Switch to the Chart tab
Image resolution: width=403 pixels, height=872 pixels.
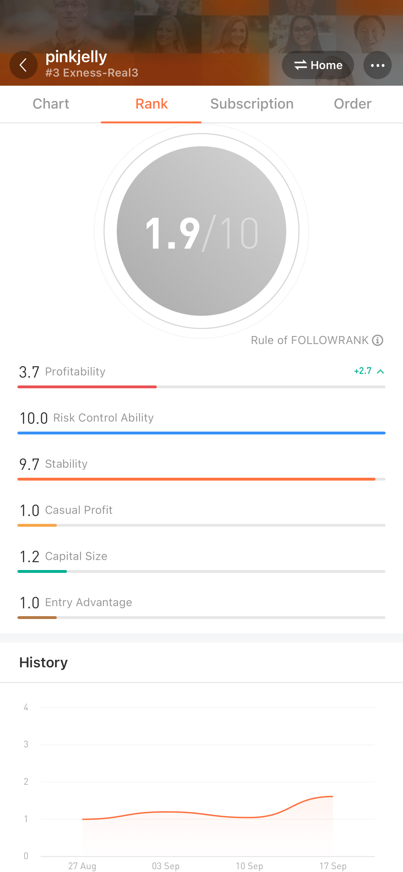click(x=51, y=104)
